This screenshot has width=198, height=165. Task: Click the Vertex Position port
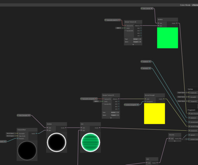coord(189,93)
